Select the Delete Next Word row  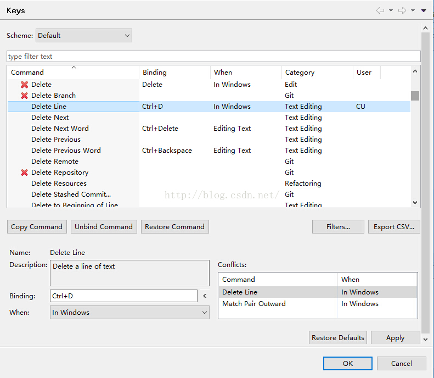[x=60, y=129]
